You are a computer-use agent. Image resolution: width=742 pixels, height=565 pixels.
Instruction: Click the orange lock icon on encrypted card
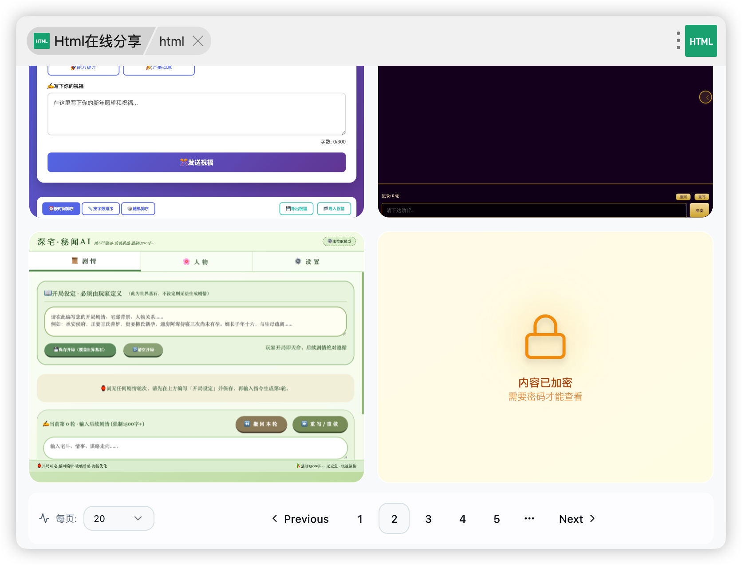tap(545, 337)
